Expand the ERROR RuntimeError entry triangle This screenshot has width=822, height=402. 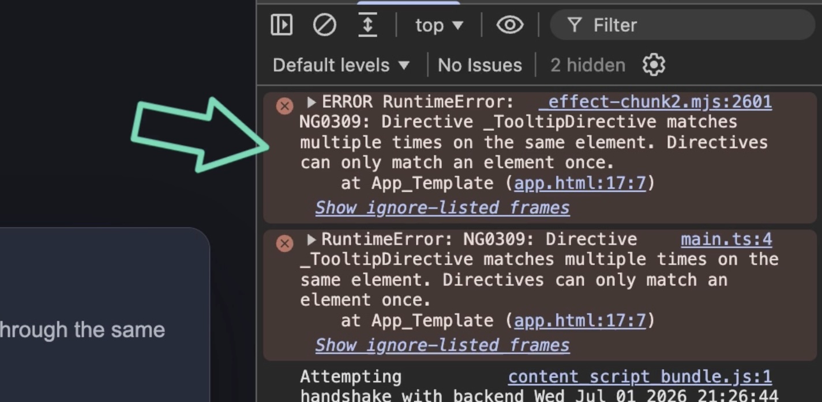tap(311, 102)
